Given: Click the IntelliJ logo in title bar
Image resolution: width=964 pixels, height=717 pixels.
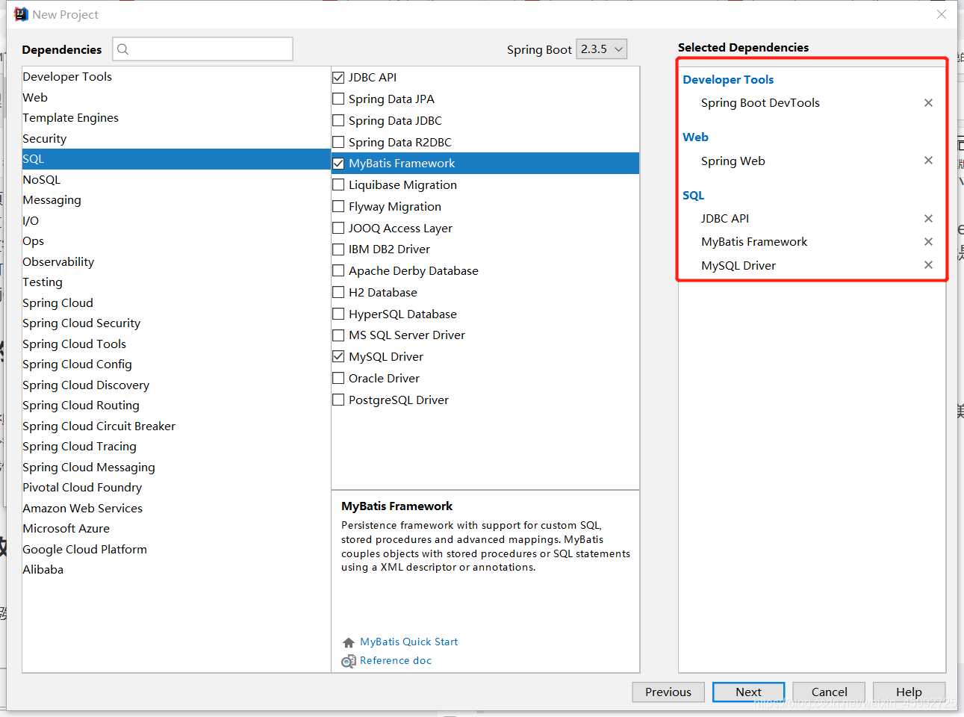Looking at the screenshot, I should [21, 14].
